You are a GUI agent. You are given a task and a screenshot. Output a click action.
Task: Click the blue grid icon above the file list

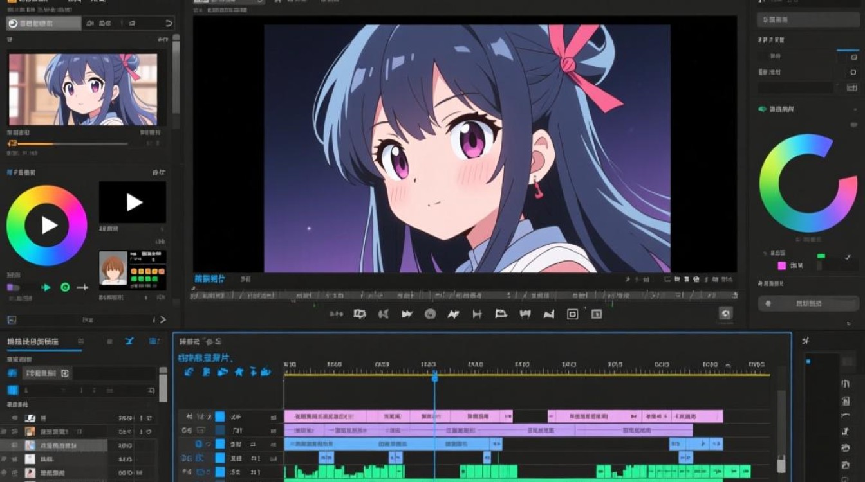pyautogui.click(x=12, y=390)
